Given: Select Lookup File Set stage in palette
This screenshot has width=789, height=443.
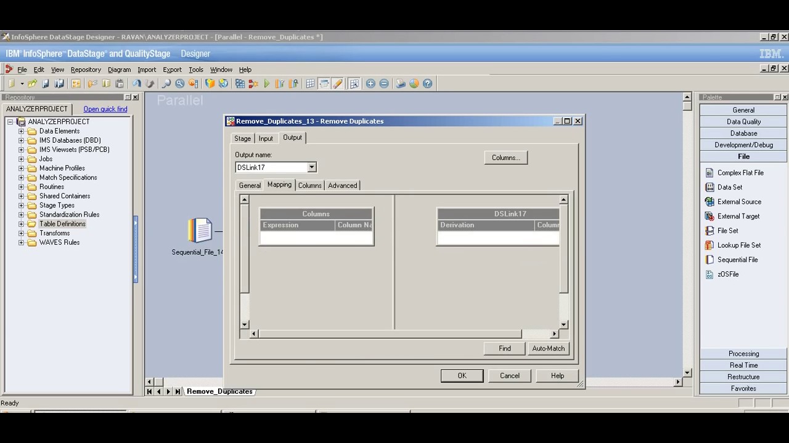Looking at the screenshot, I should click(x=733, y=245).
